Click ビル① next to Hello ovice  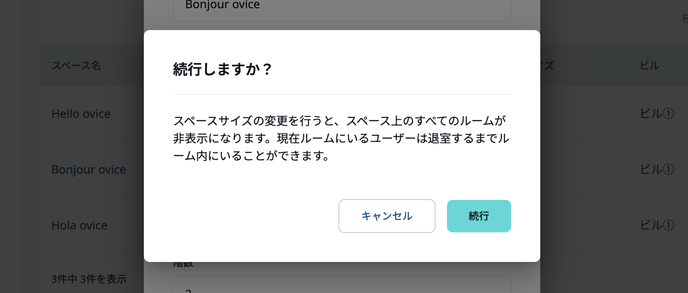pyautogui.click(x=656, y=114)
